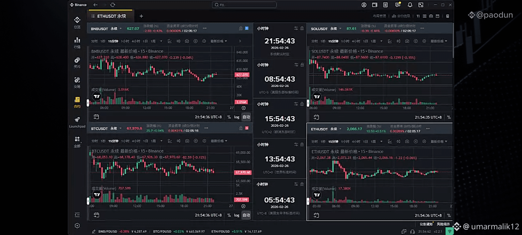Open chart settings icon in ETHUSDT toolbar
Viewport: 522px width, 235px height.
[424, 141]
